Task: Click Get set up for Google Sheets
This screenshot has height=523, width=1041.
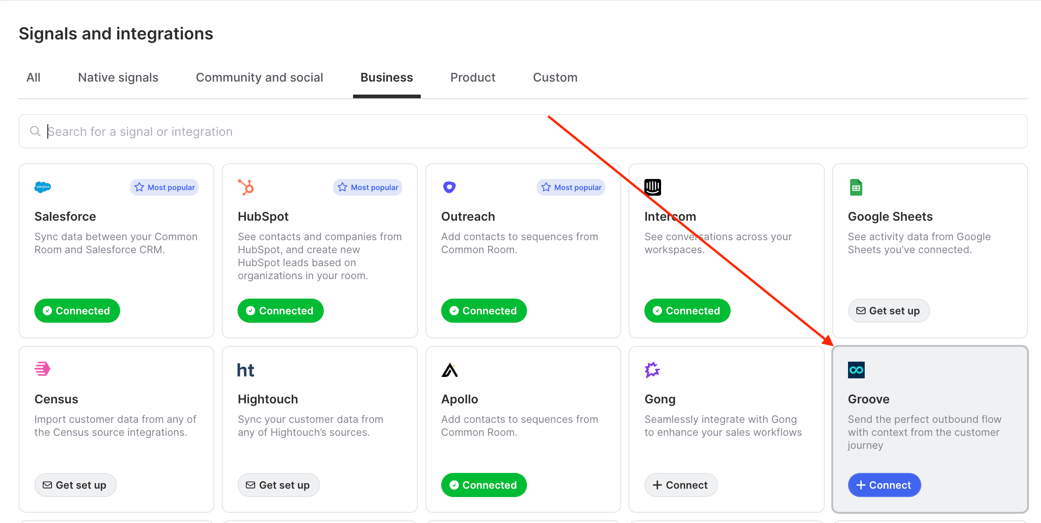Action: [x=889, y=311]
